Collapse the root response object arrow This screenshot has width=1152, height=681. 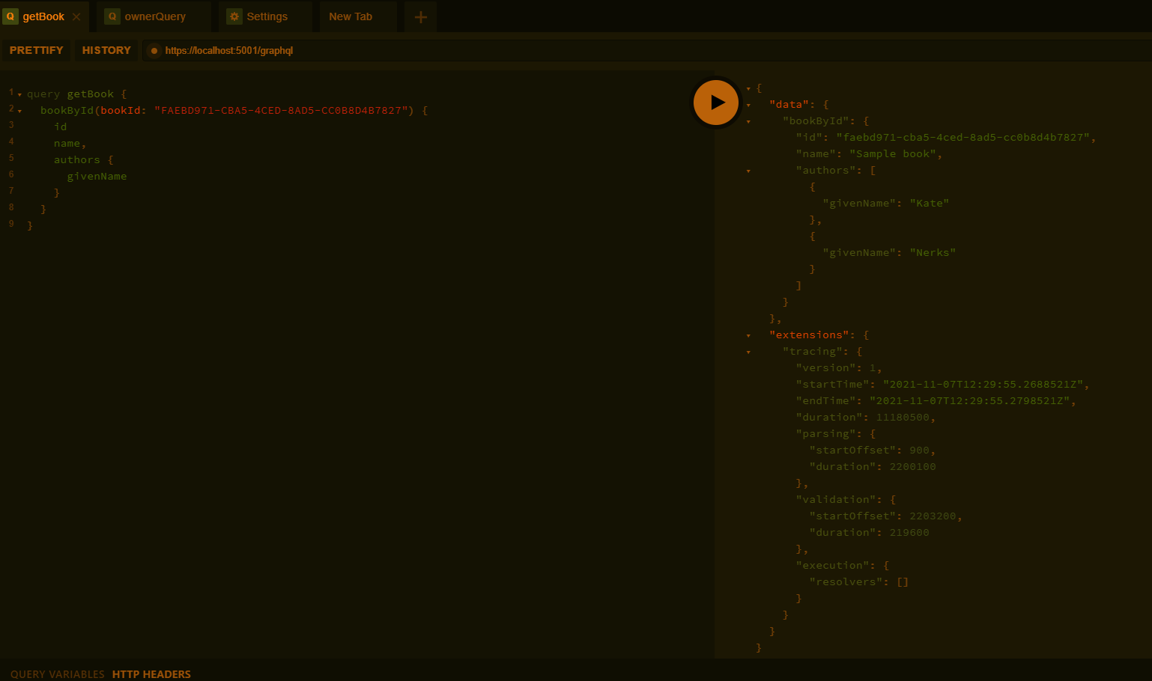point(748,89)
